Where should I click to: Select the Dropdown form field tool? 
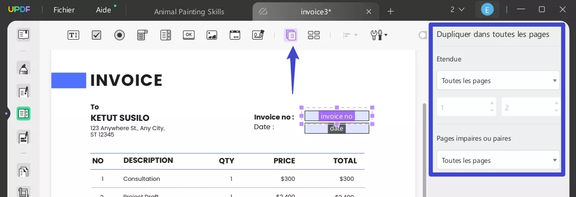(143, 35)
